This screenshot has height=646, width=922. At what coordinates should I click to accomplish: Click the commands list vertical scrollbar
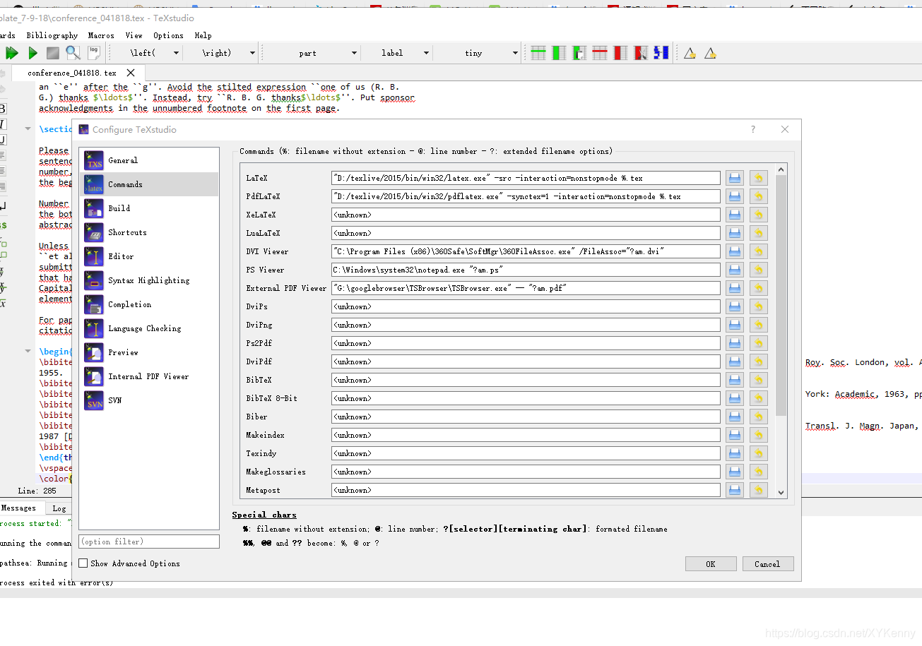pyautogui.click(x=781, y=295)
